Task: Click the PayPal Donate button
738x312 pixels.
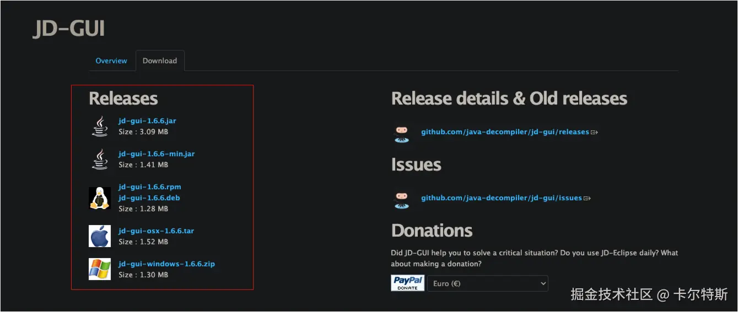Action: tap(408, 283)
